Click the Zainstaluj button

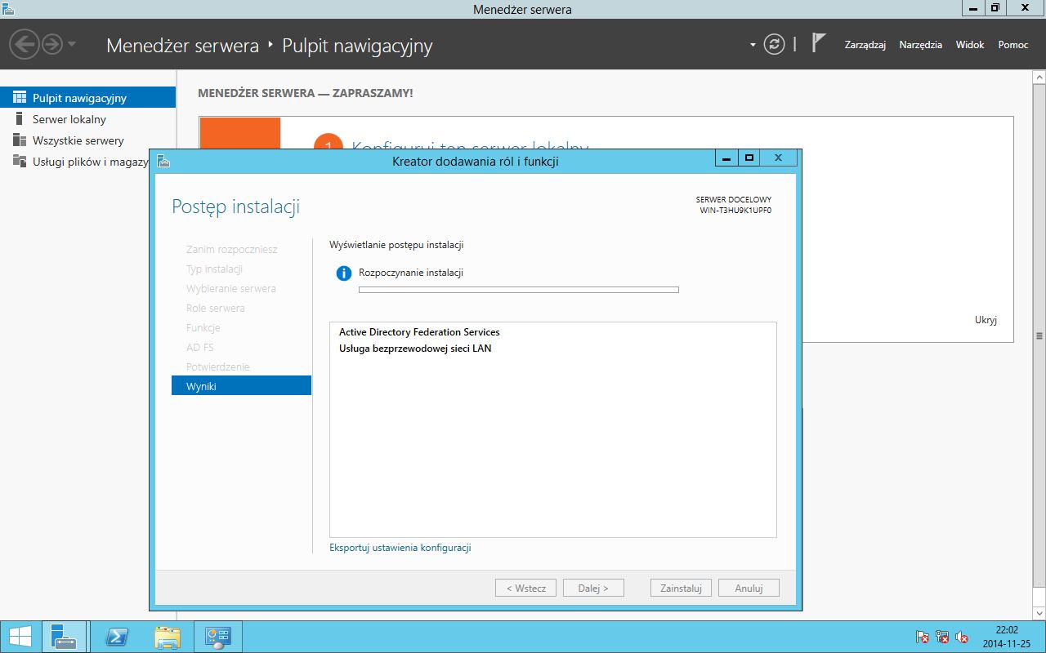(681, 588)
